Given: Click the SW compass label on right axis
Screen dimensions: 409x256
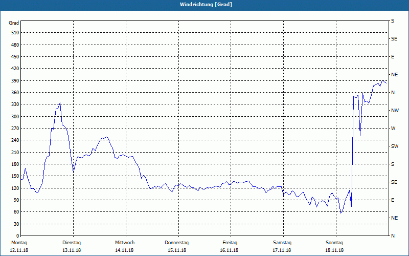Looking at the screenshot, I should pos(395,146).
